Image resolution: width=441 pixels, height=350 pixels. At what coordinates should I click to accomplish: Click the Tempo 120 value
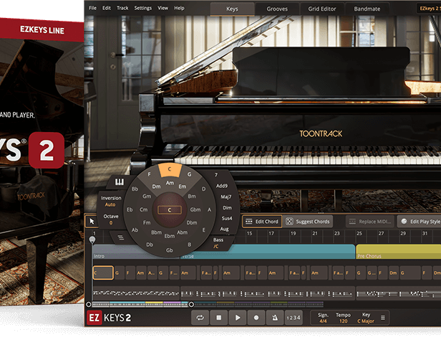tap(343, 321)
